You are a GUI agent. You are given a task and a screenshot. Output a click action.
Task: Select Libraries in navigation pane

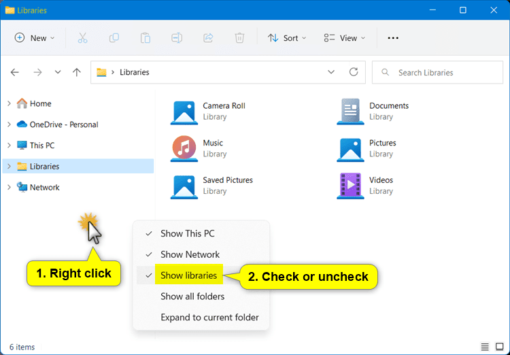pos(78,166)
